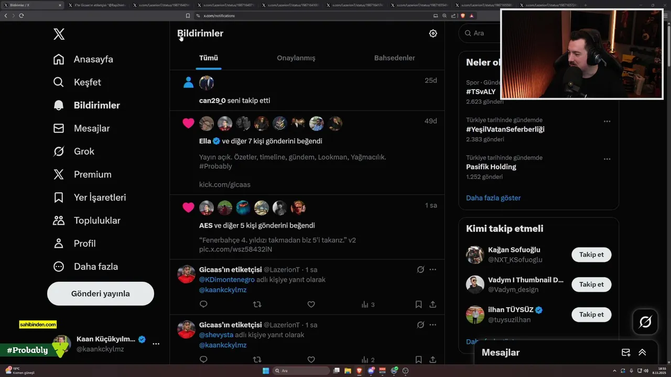Open Premium in sidebar
671x377 pixels.
(x=82, y=174)
